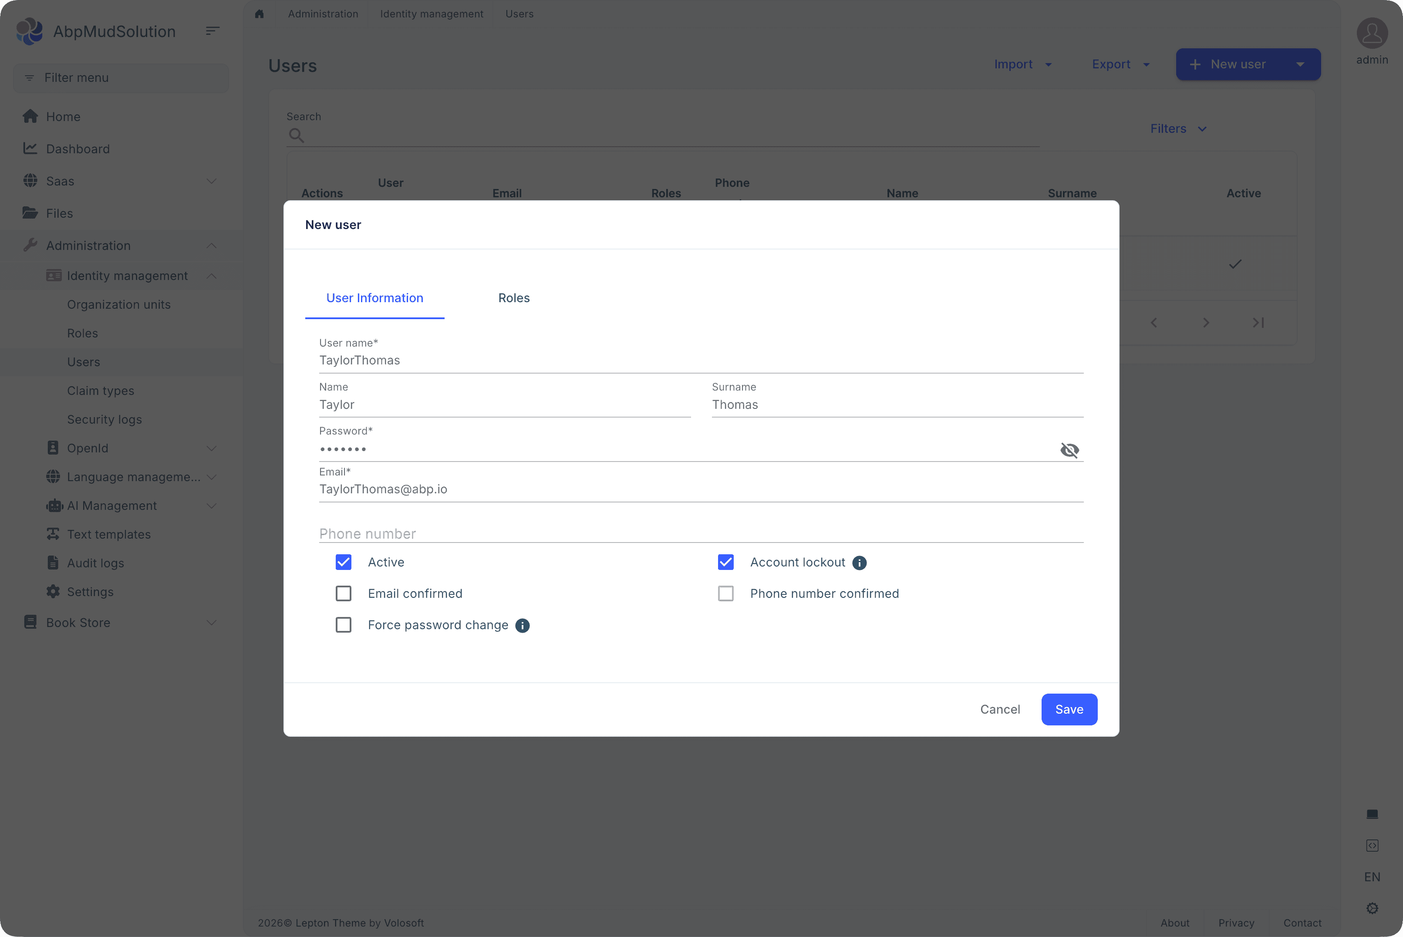Viewport: 1403px width, 937px height.
Task: Click the search magnifier icon
Action: [297, 136]
